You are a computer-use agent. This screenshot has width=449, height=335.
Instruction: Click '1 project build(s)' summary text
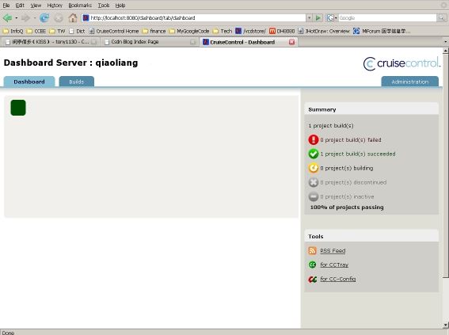(x=331, y=126)
